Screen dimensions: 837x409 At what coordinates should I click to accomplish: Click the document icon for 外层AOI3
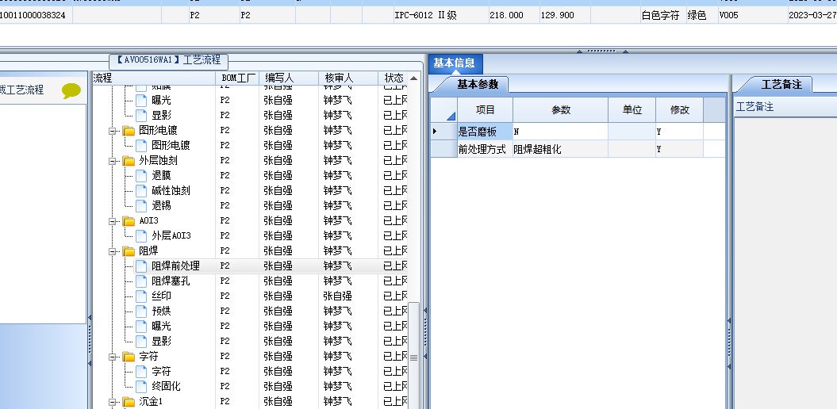click(141, 235)
